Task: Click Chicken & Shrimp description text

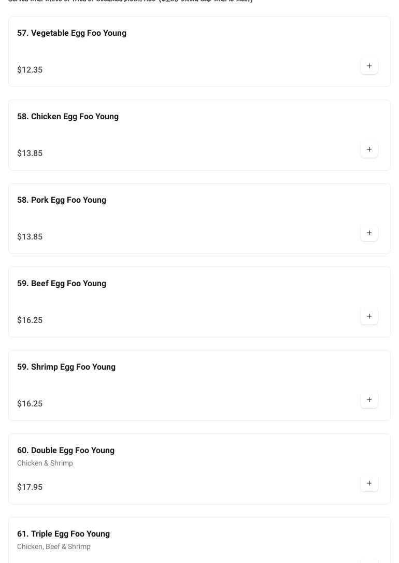Action: [45, 463]
